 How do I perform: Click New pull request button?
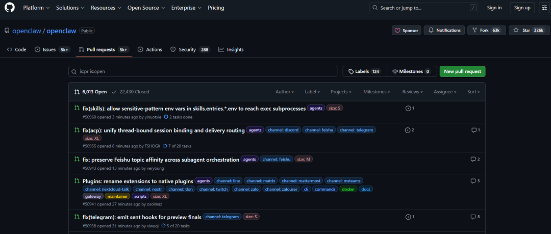[x=462, y=71]
